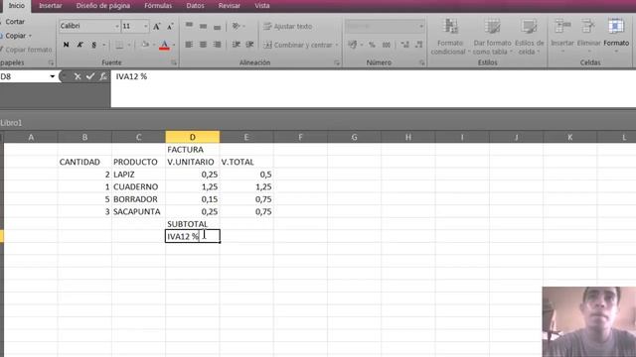Screen dimensions: 636x357
Task: Switch to the Inicio tab
Action: (17, 6)
